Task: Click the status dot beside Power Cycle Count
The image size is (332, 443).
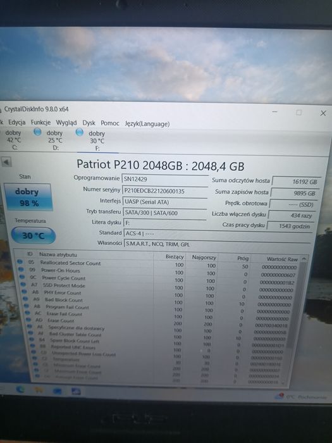Action: (x=22, y=277)
